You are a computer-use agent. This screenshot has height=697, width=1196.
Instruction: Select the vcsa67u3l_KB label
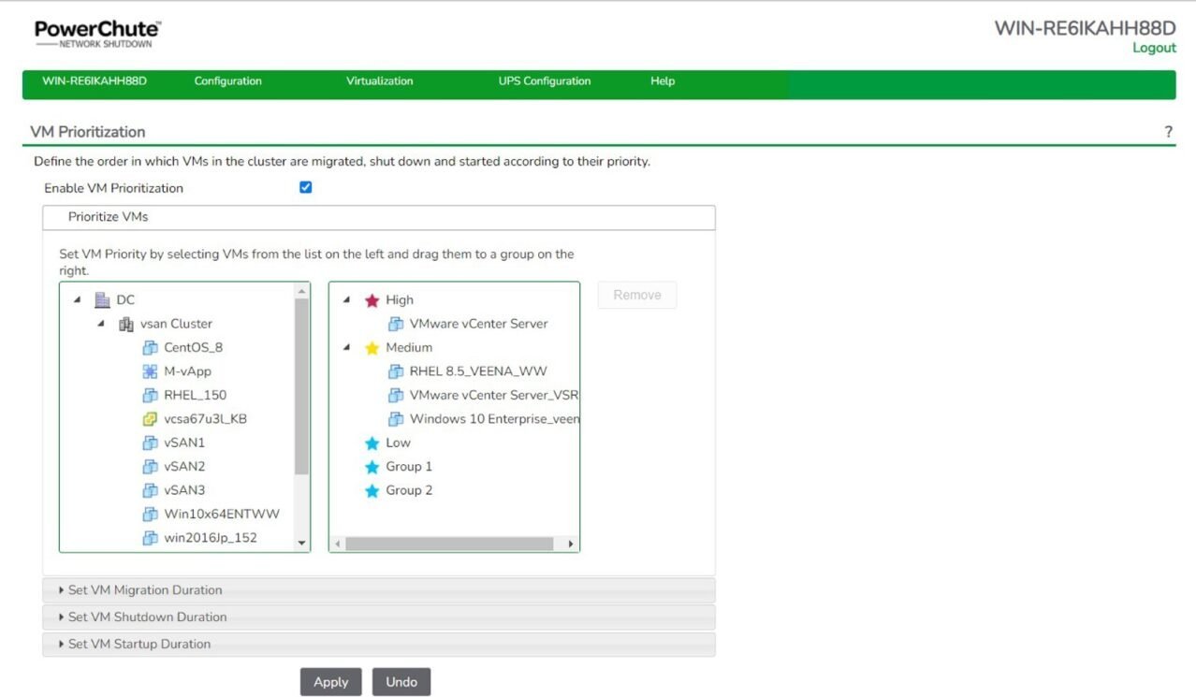205,419
